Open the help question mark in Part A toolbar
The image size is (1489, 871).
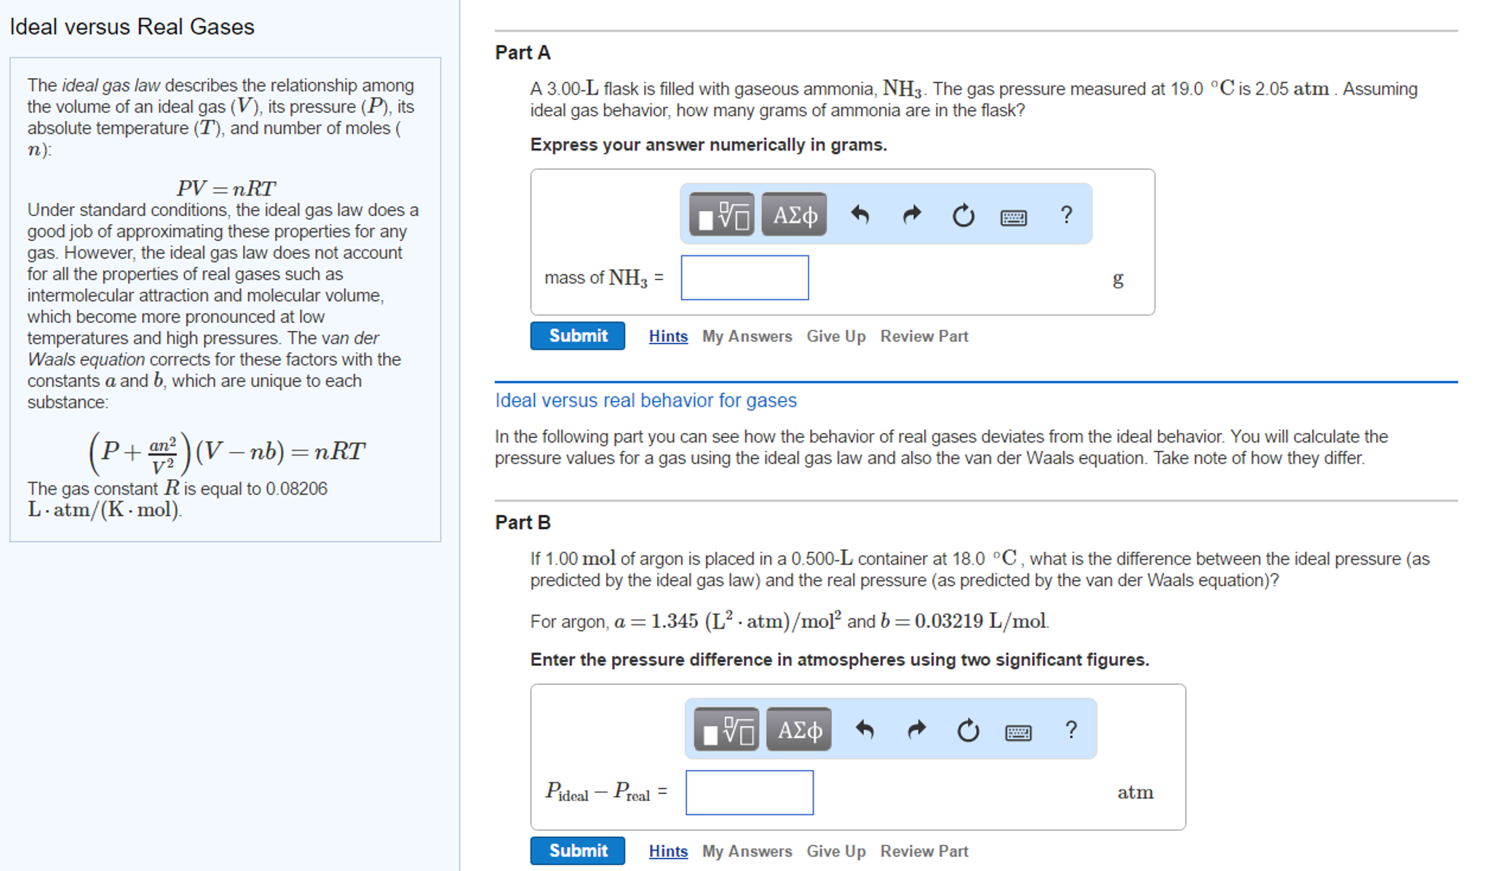[x=1067, y=215]
